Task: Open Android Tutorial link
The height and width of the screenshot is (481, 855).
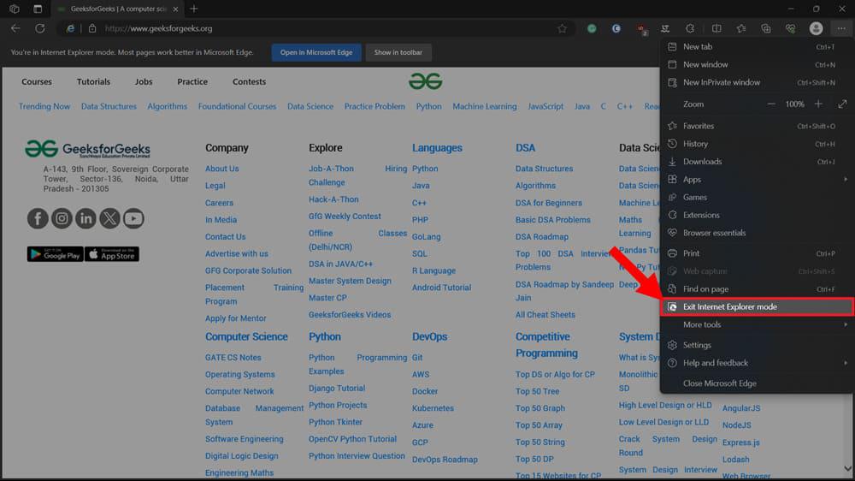Action: (x=441, y=288)
